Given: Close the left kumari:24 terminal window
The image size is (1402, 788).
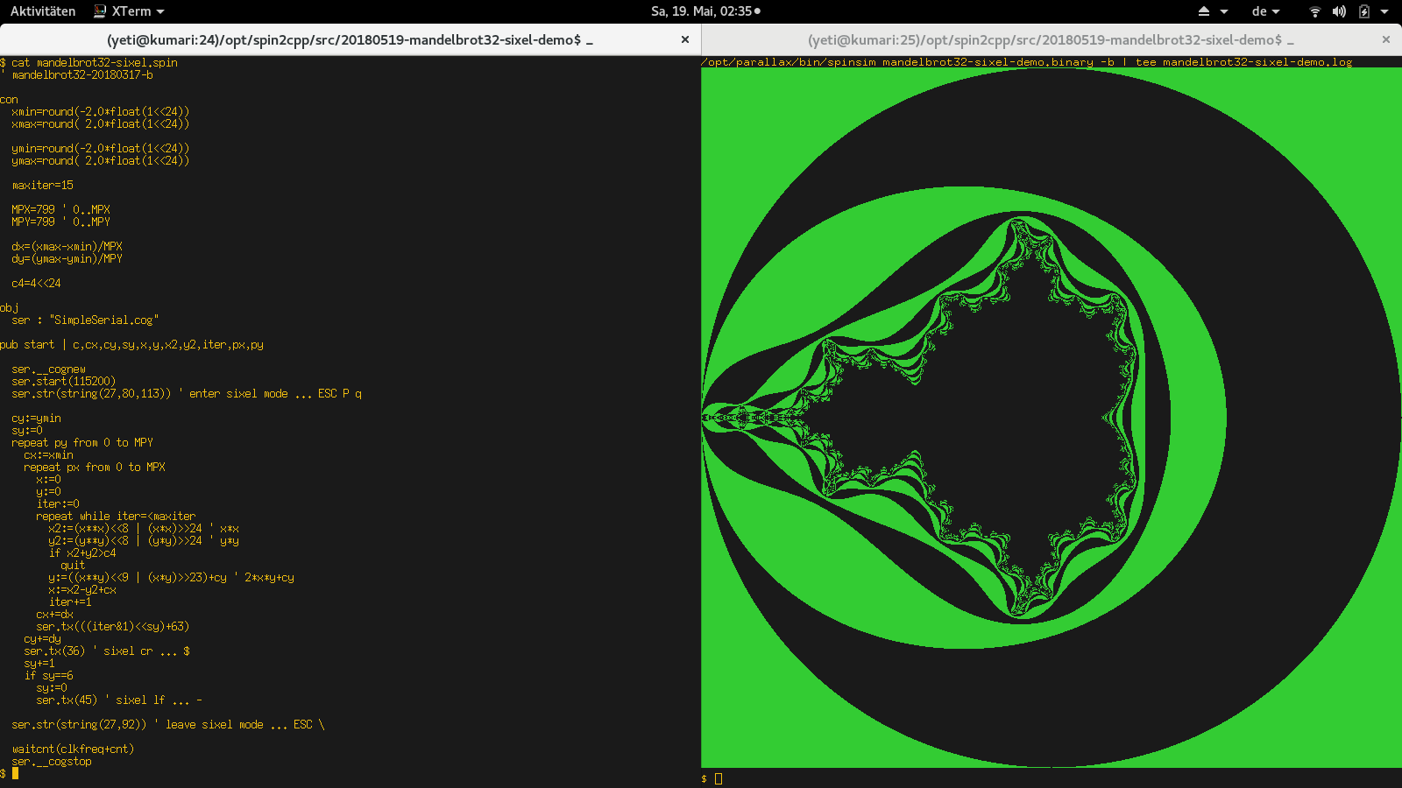Looking at the screenshot, I should pyautogui.click(x=685, y=39).
